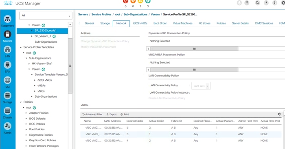Click Create LAN Connectivity Policy link
This screenshot has height=149, width=285.
(x=167, y=98)
